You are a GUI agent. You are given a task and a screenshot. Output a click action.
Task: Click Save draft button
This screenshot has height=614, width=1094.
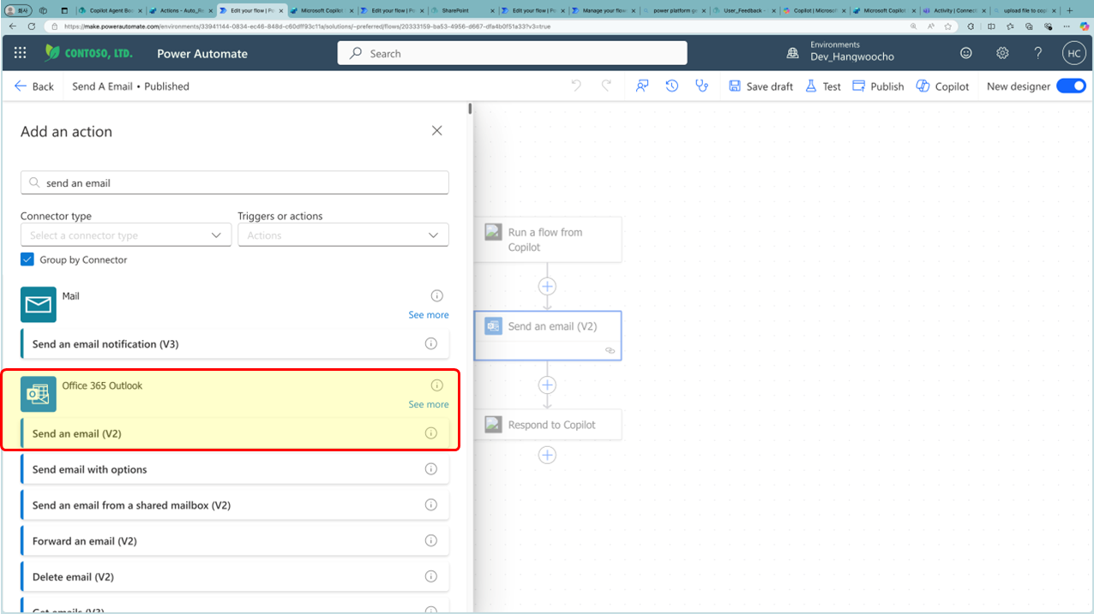(x=761, y=86)
